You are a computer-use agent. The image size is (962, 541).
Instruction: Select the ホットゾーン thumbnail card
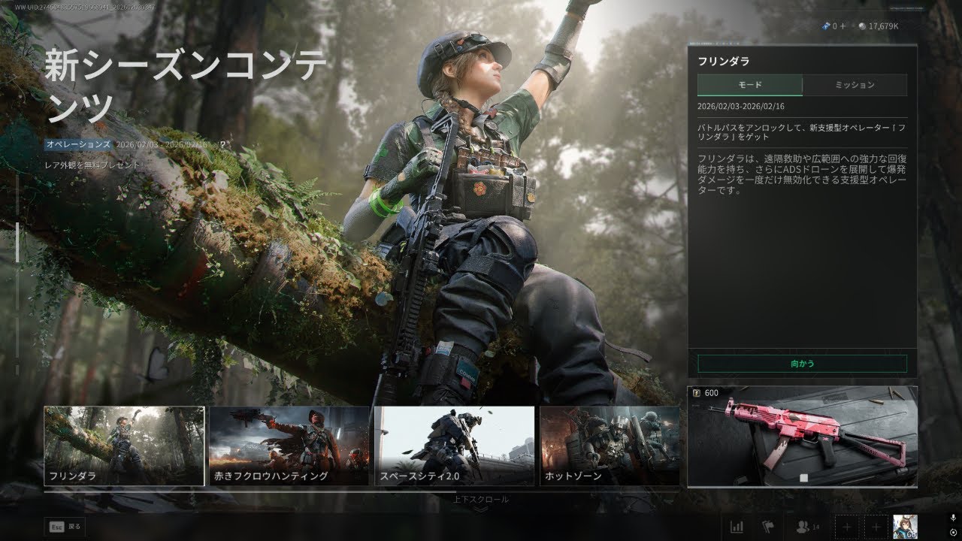(610, 446)
